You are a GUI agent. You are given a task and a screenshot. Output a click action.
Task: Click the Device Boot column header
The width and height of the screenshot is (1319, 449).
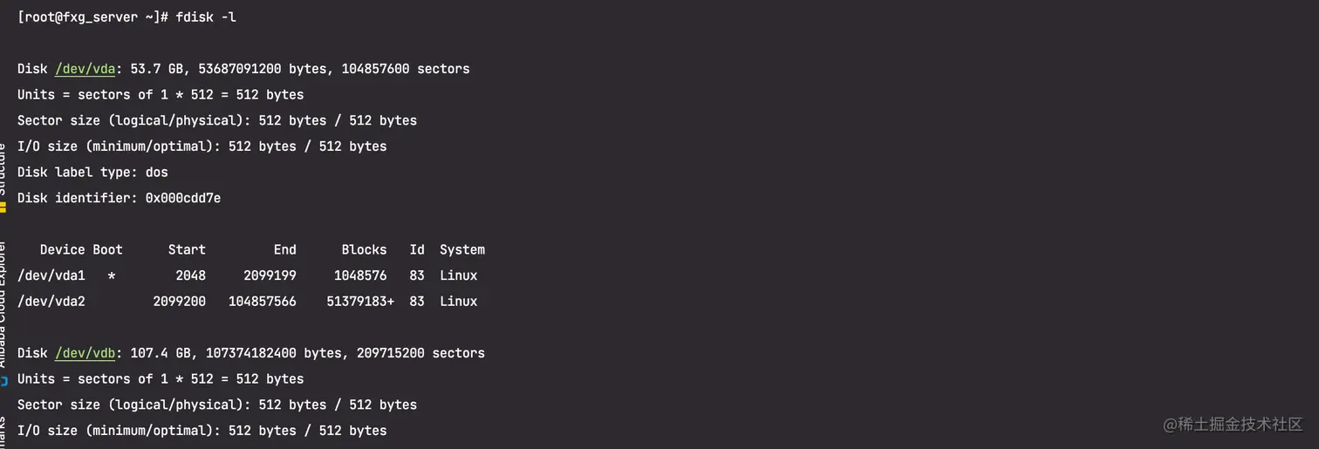click(x=81, y=249)
